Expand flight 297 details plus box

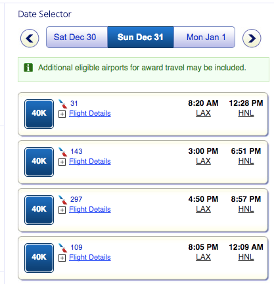click(x=62, y=210)
